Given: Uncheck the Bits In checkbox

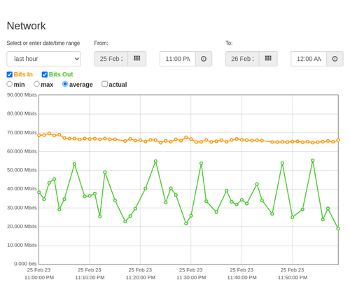Looking at the screenshot, I should [10, 74].
